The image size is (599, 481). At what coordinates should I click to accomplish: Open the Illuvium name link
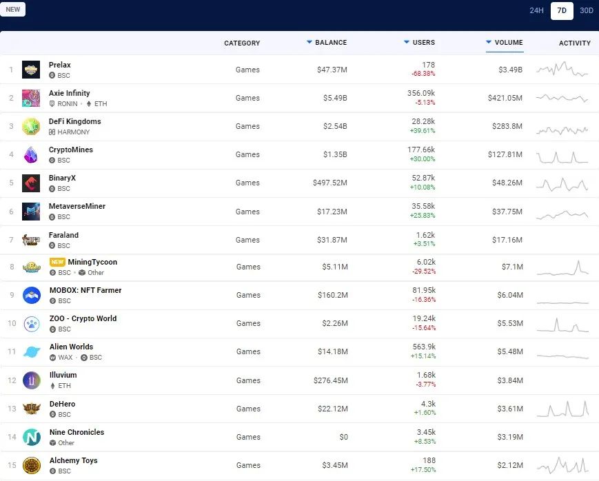pyautogui.click(x=63, y=375)
